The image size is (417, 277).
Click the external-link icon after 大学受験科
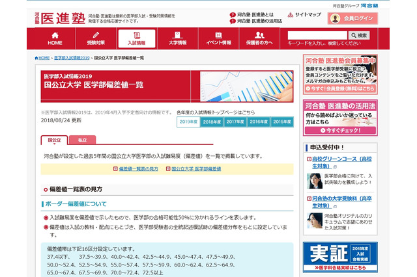pyautogui.click(x=335, y=206)
